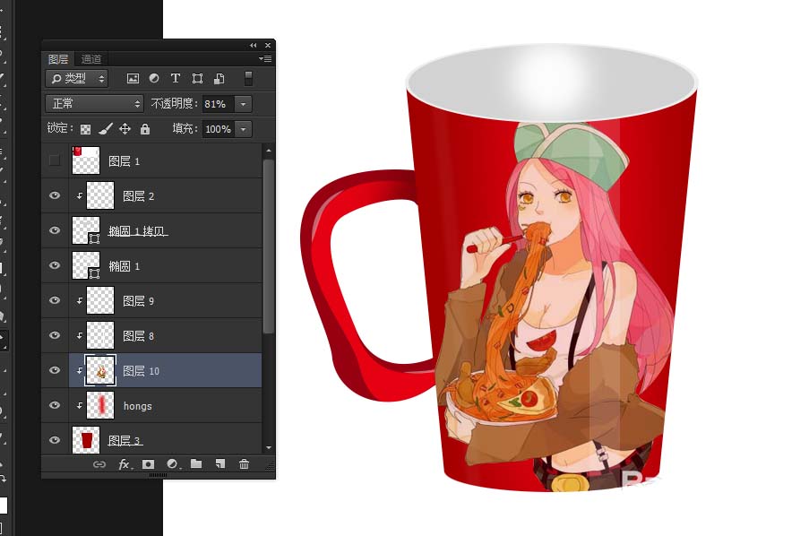Close the Layers panel

pos(268,46)
